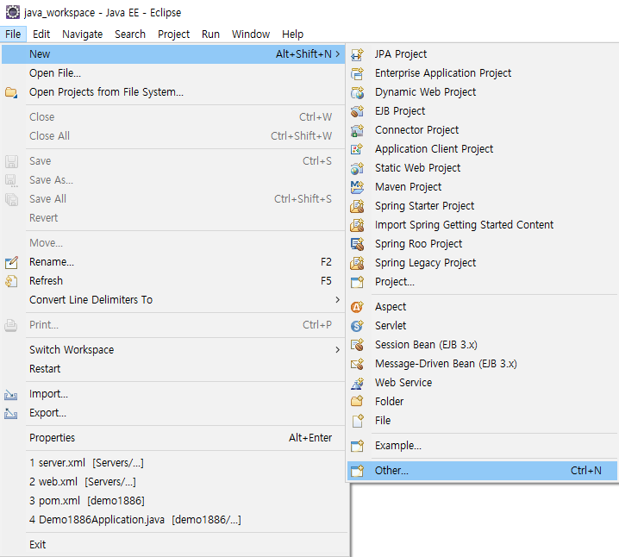Click the Maven Project icon

pyautogui.click(x=357, y=187)
